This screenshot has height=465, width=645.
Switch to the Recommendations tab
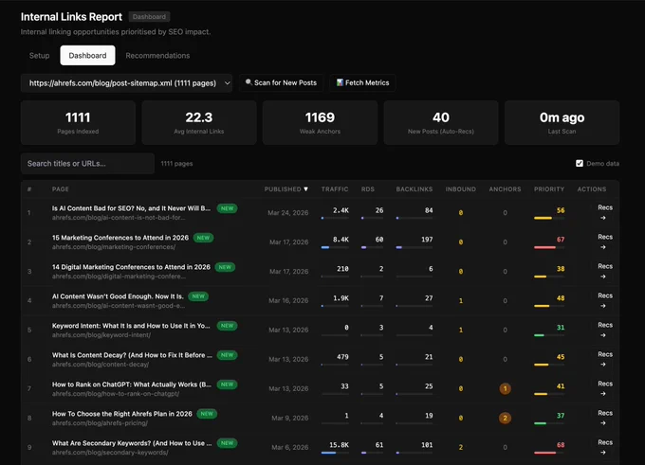pos(157,56)
